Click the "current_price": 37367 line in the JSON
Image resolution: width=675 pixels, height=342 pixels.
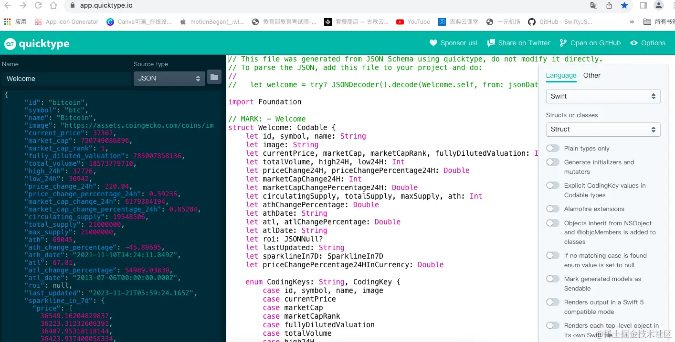click(x=71, y=133)
